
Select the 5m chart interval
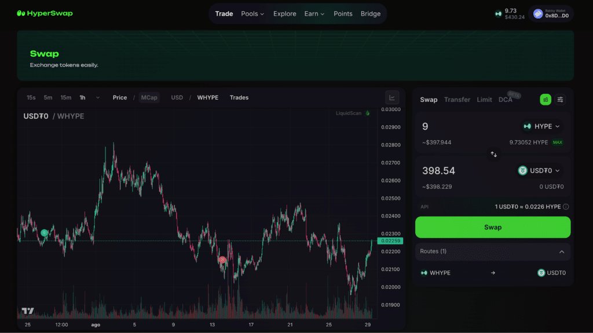(x=47, y=98)
